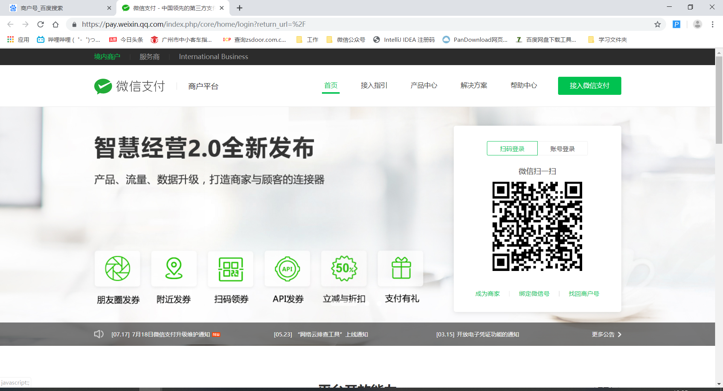Open the 应用 apps grid bookmark

[x=18, y=40]
